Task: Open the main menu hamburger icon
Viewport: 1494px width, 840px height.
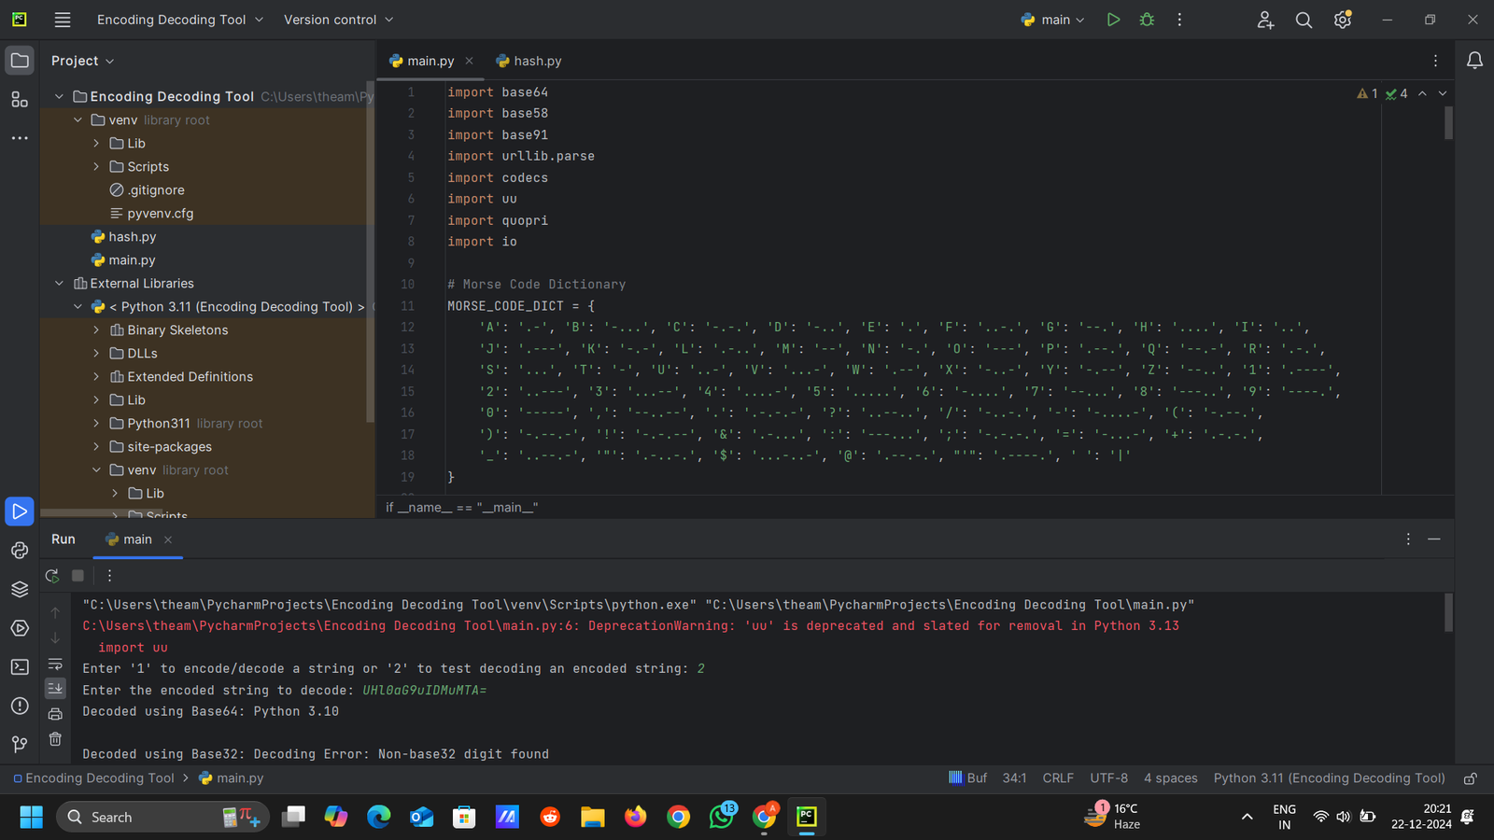Action: pos(63,20)
